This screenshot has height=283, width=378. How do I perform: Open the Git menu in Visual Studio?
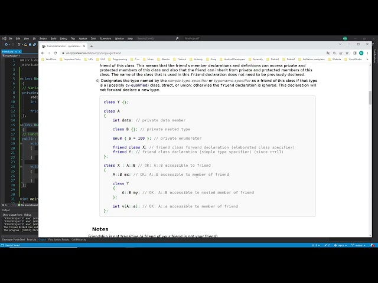pos(34,38)
